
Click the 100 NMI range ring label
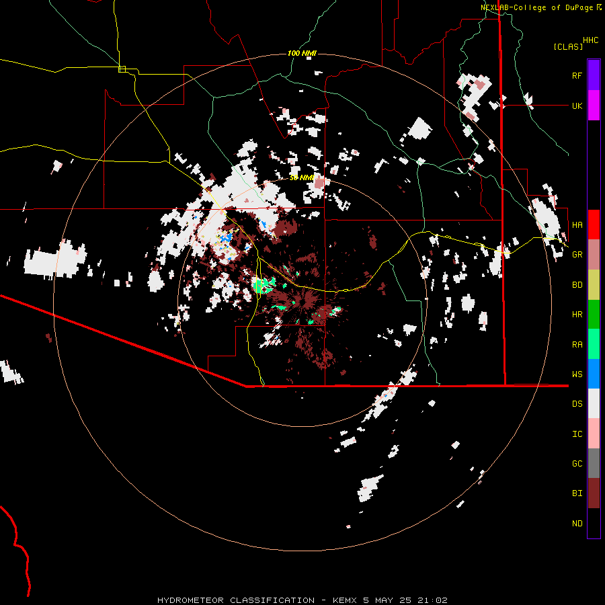click(302, 53)
